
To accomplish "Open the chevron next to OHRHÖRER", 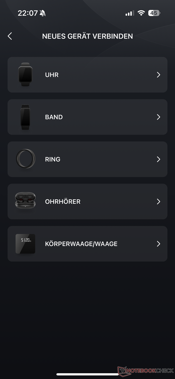I will [x=159, y=202].
